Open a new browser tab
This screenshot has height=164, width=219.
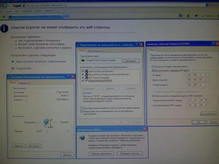click(66, 17)
